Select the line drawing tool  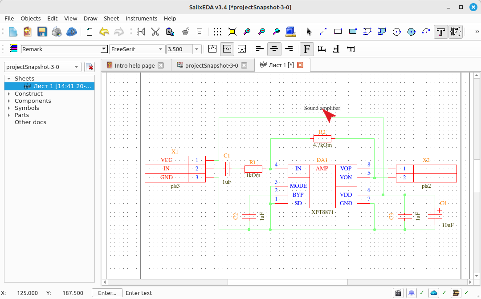323,32
